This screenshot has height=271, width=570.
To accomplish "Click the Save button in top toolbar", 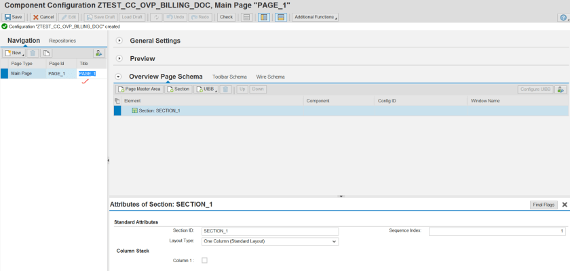I will [x=14, y=17].
